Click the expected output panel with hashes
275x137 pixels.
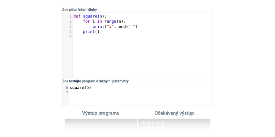174,125
